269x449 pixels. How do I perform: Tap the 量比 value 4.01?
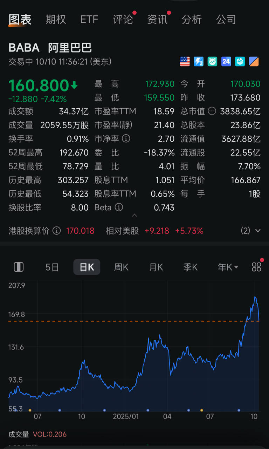click(166, 166)
